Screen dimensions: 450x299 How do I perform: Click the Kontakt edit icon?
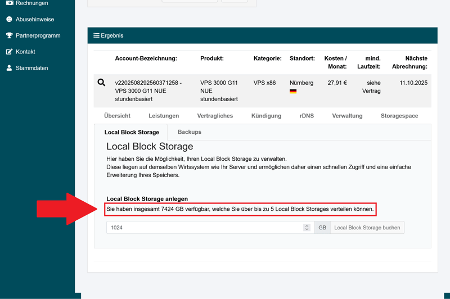(9, 52)
